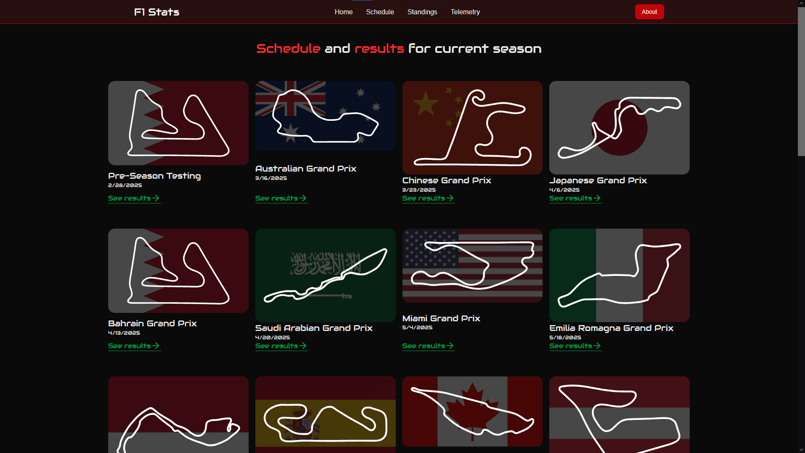This screenshot has height=453, width=805.
Task: Click the red About button
Action: [x=649, y=12]
